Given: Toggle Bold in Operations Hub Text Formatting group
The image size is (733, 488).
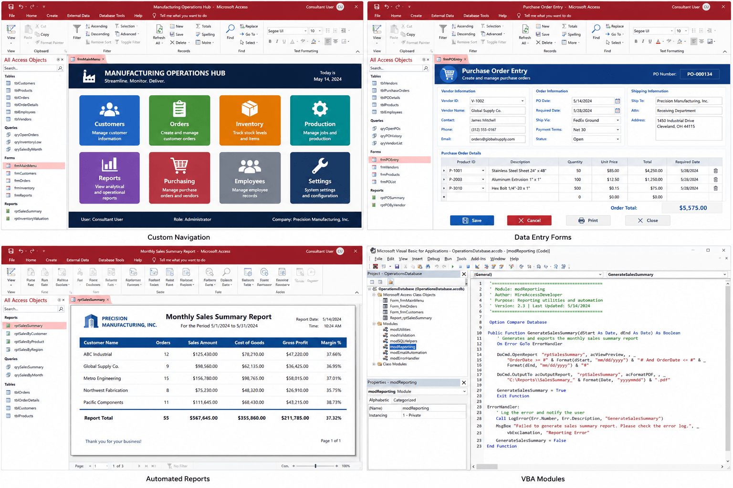Looking at the screenshot, I should [270, 41].
